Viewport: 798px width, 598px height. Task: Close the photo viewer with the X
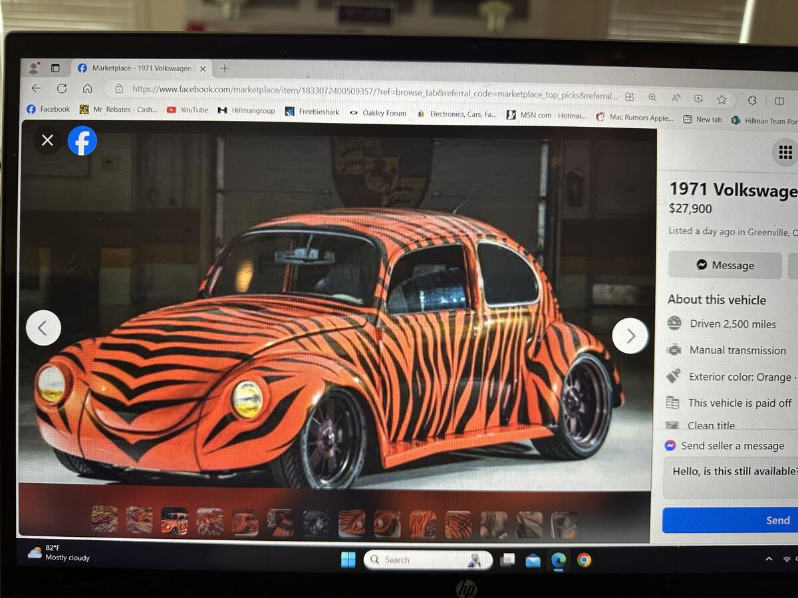click(47, 140)
